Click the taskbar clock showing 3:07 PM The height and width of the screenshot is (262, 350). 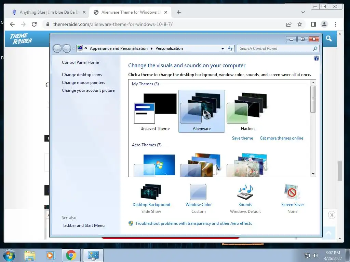[333, 255]
